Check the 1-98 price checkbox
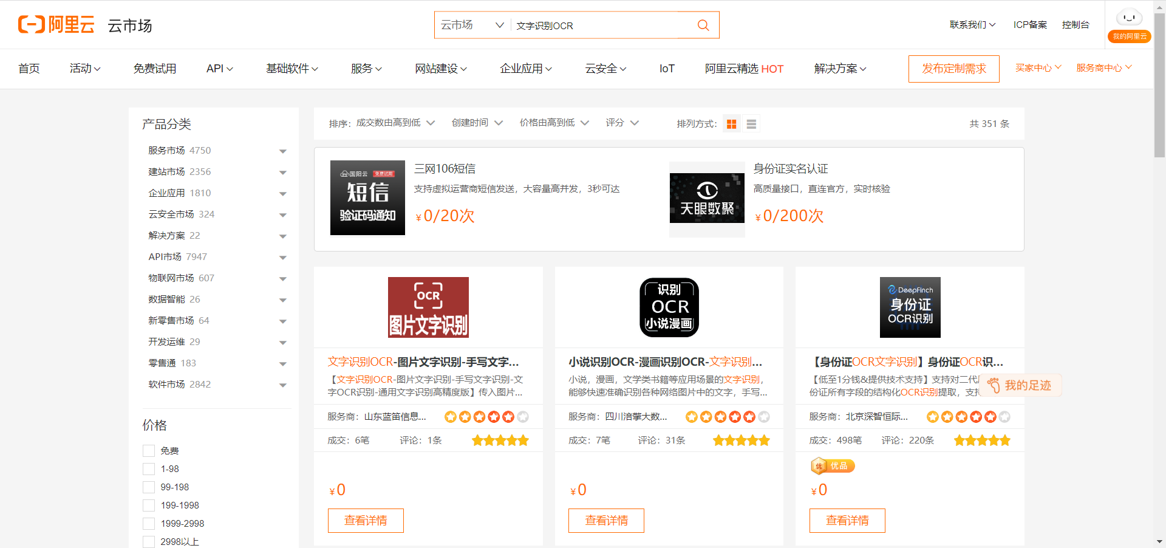 click(x=149, y=469)
